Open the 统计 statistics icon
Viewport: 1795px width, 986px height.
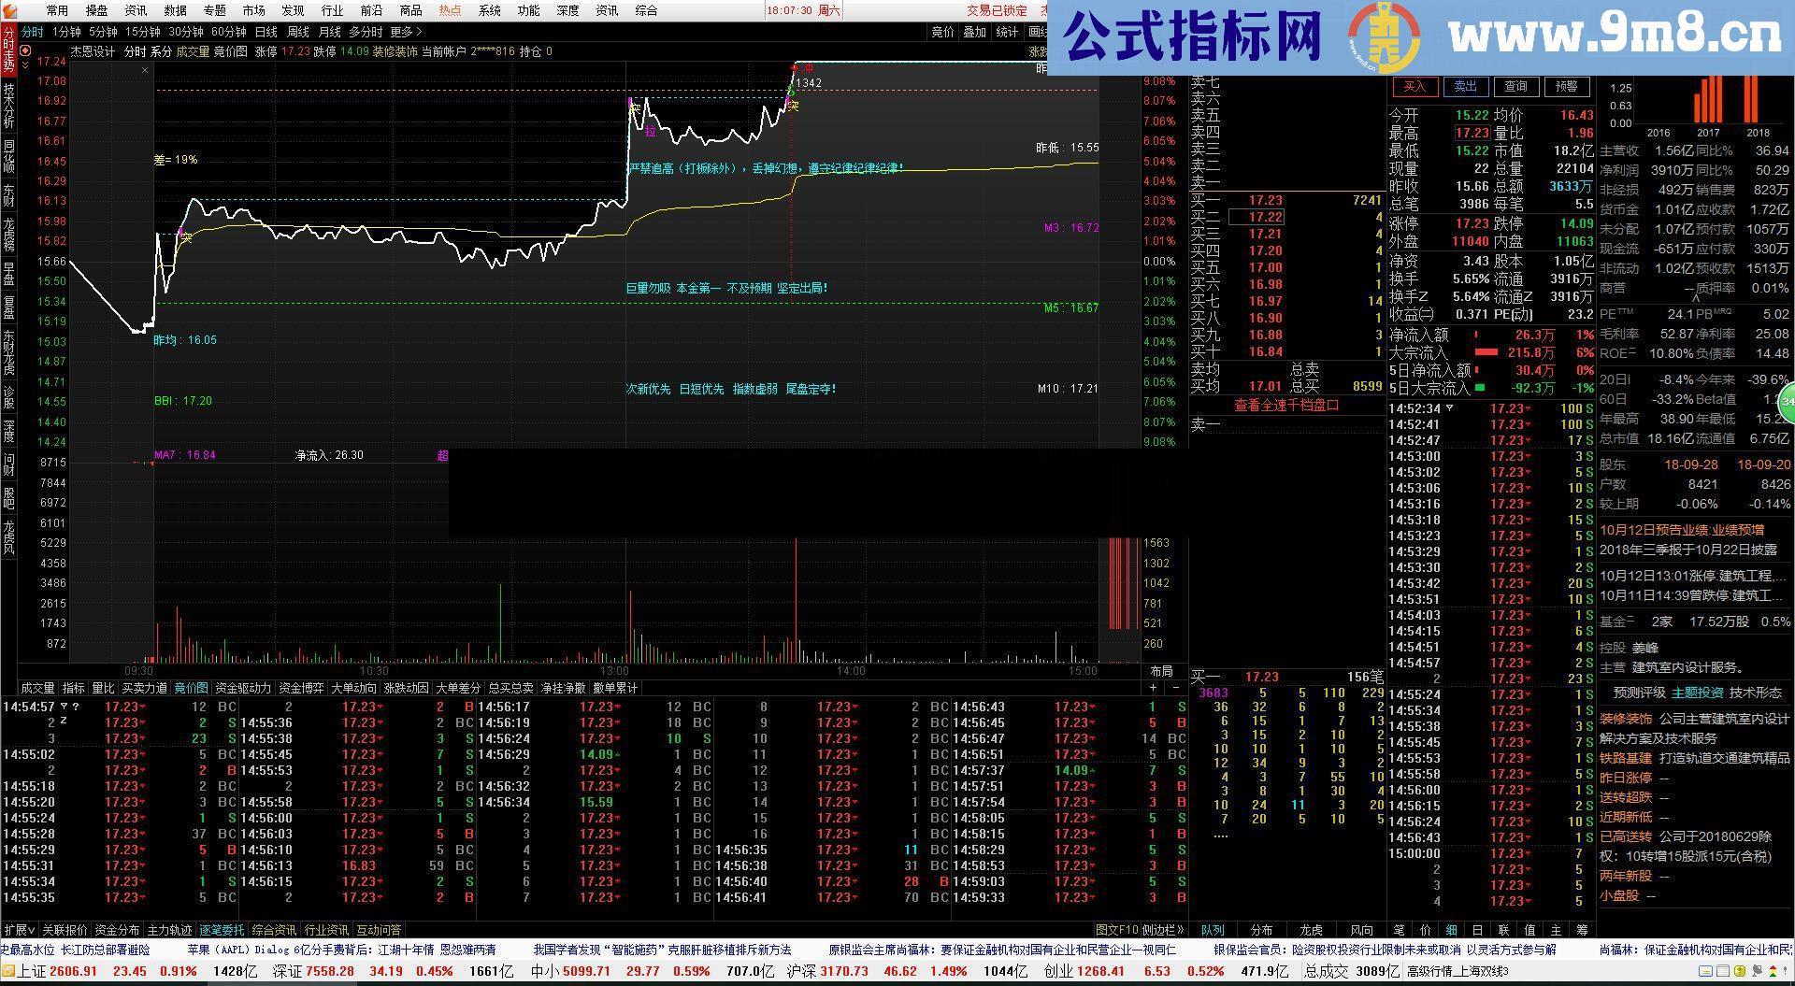pos(1006,31)
